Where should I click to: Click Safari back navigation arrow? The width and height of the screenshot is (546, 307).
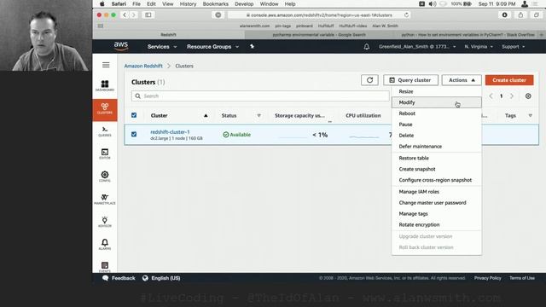(x=125, y=15)
